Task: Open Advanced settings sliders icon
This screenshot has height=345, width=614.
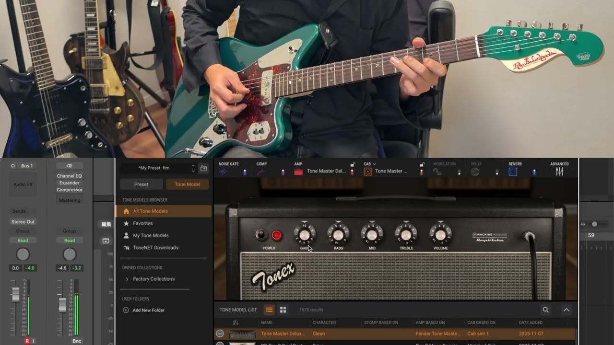Action: point(559,172)
